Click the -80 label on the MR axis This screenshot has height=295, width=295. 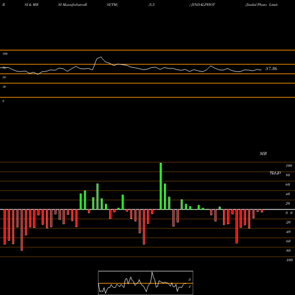coord(288,251)
